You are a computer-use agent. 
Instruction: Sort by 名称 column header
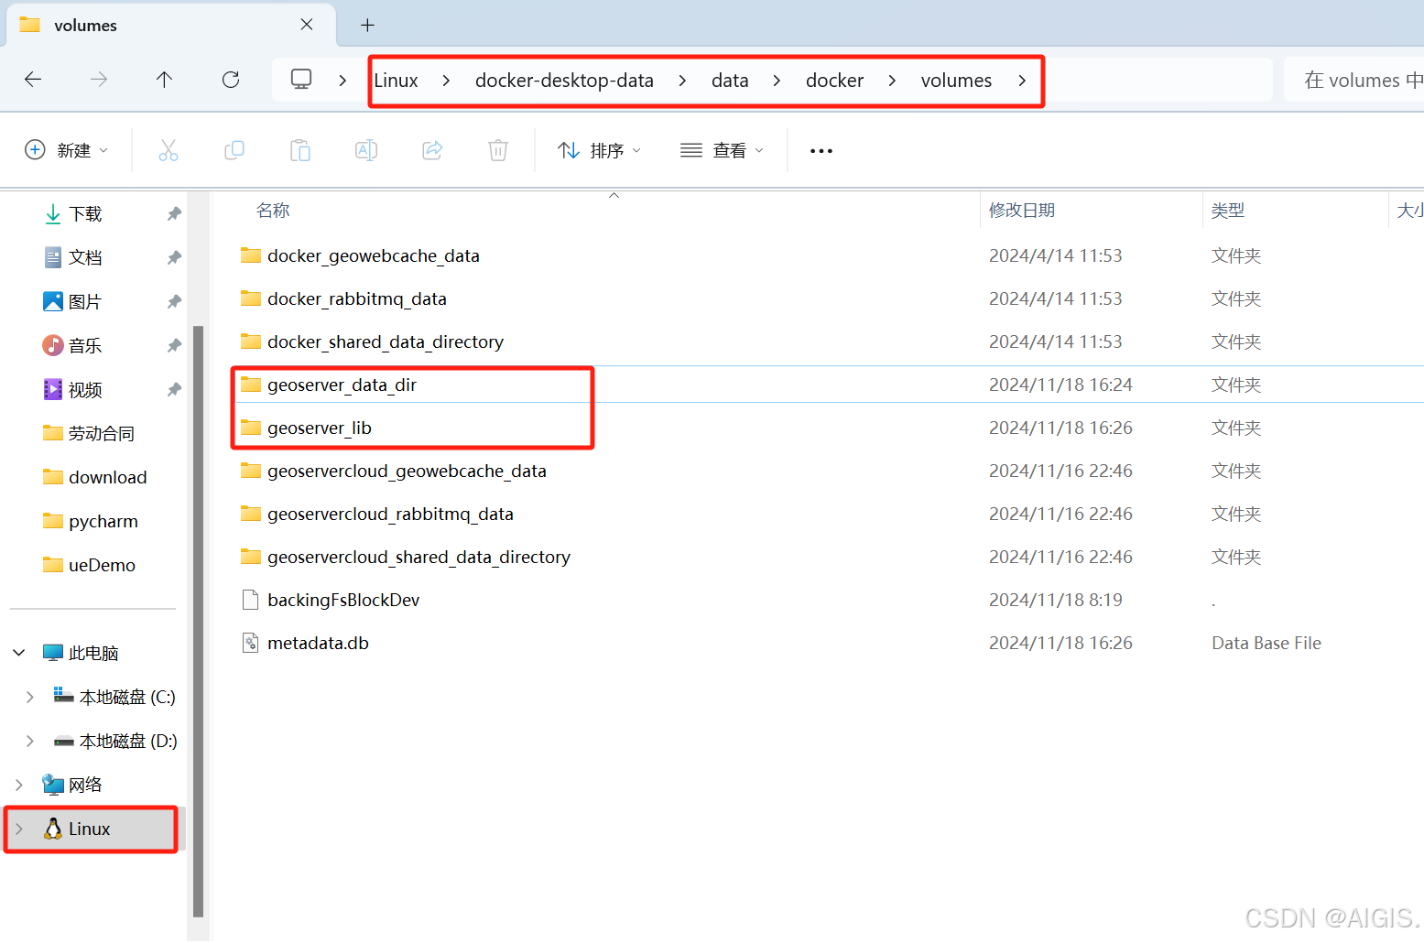tap(273, 211)
